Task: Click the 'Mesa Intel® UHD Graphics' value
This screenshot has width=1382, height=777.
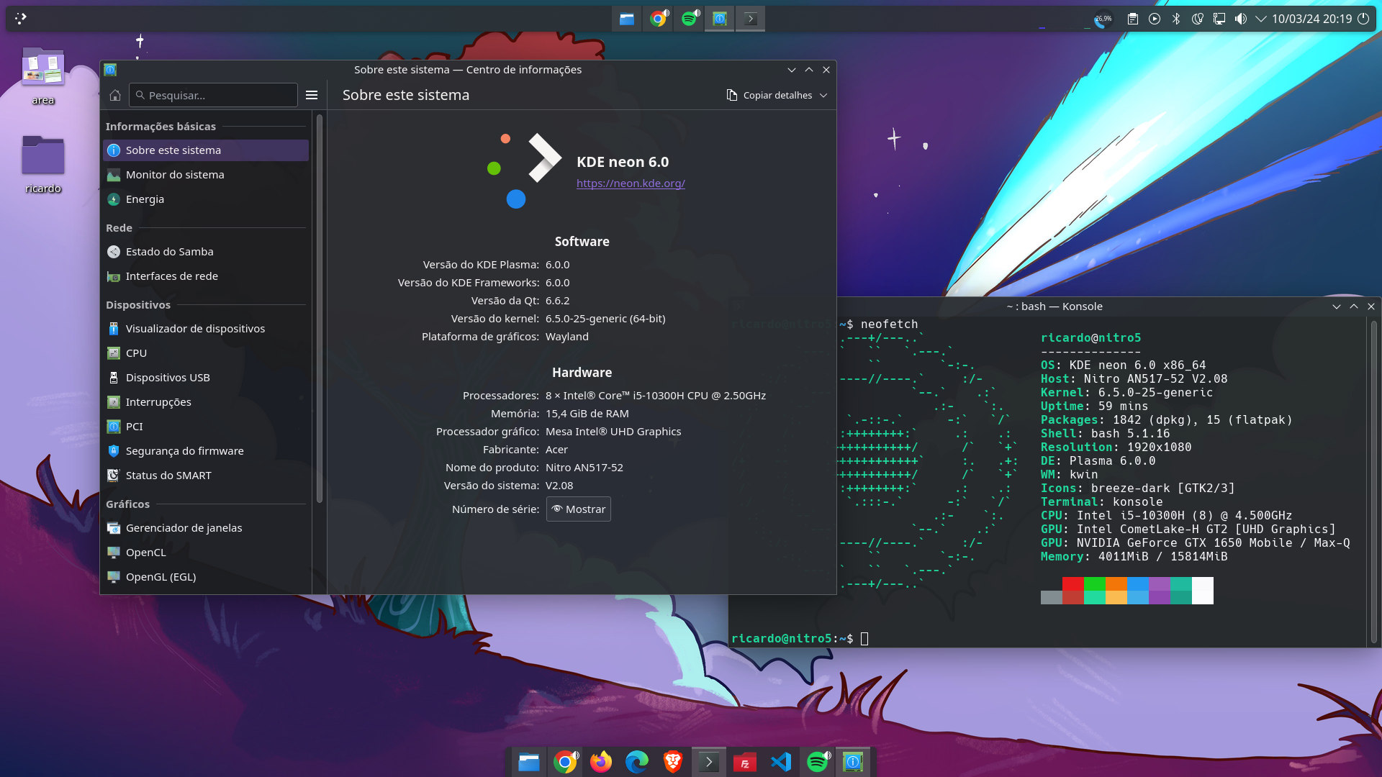Action: coord(613,432)
